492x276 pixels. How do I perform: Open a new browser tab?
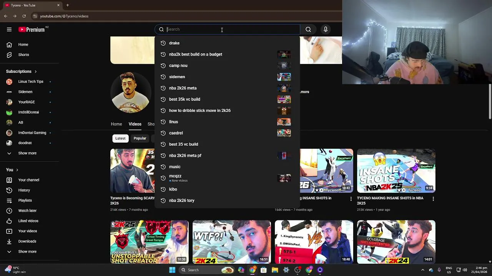pos(67,5)
